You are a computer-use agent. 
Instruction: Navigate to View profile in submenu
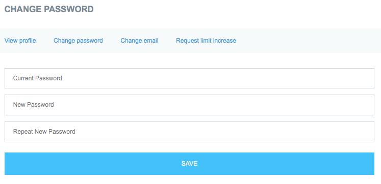coord(20,41)
